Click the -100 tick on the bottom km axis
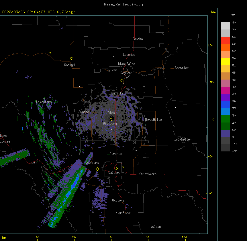 click(36, 237)
